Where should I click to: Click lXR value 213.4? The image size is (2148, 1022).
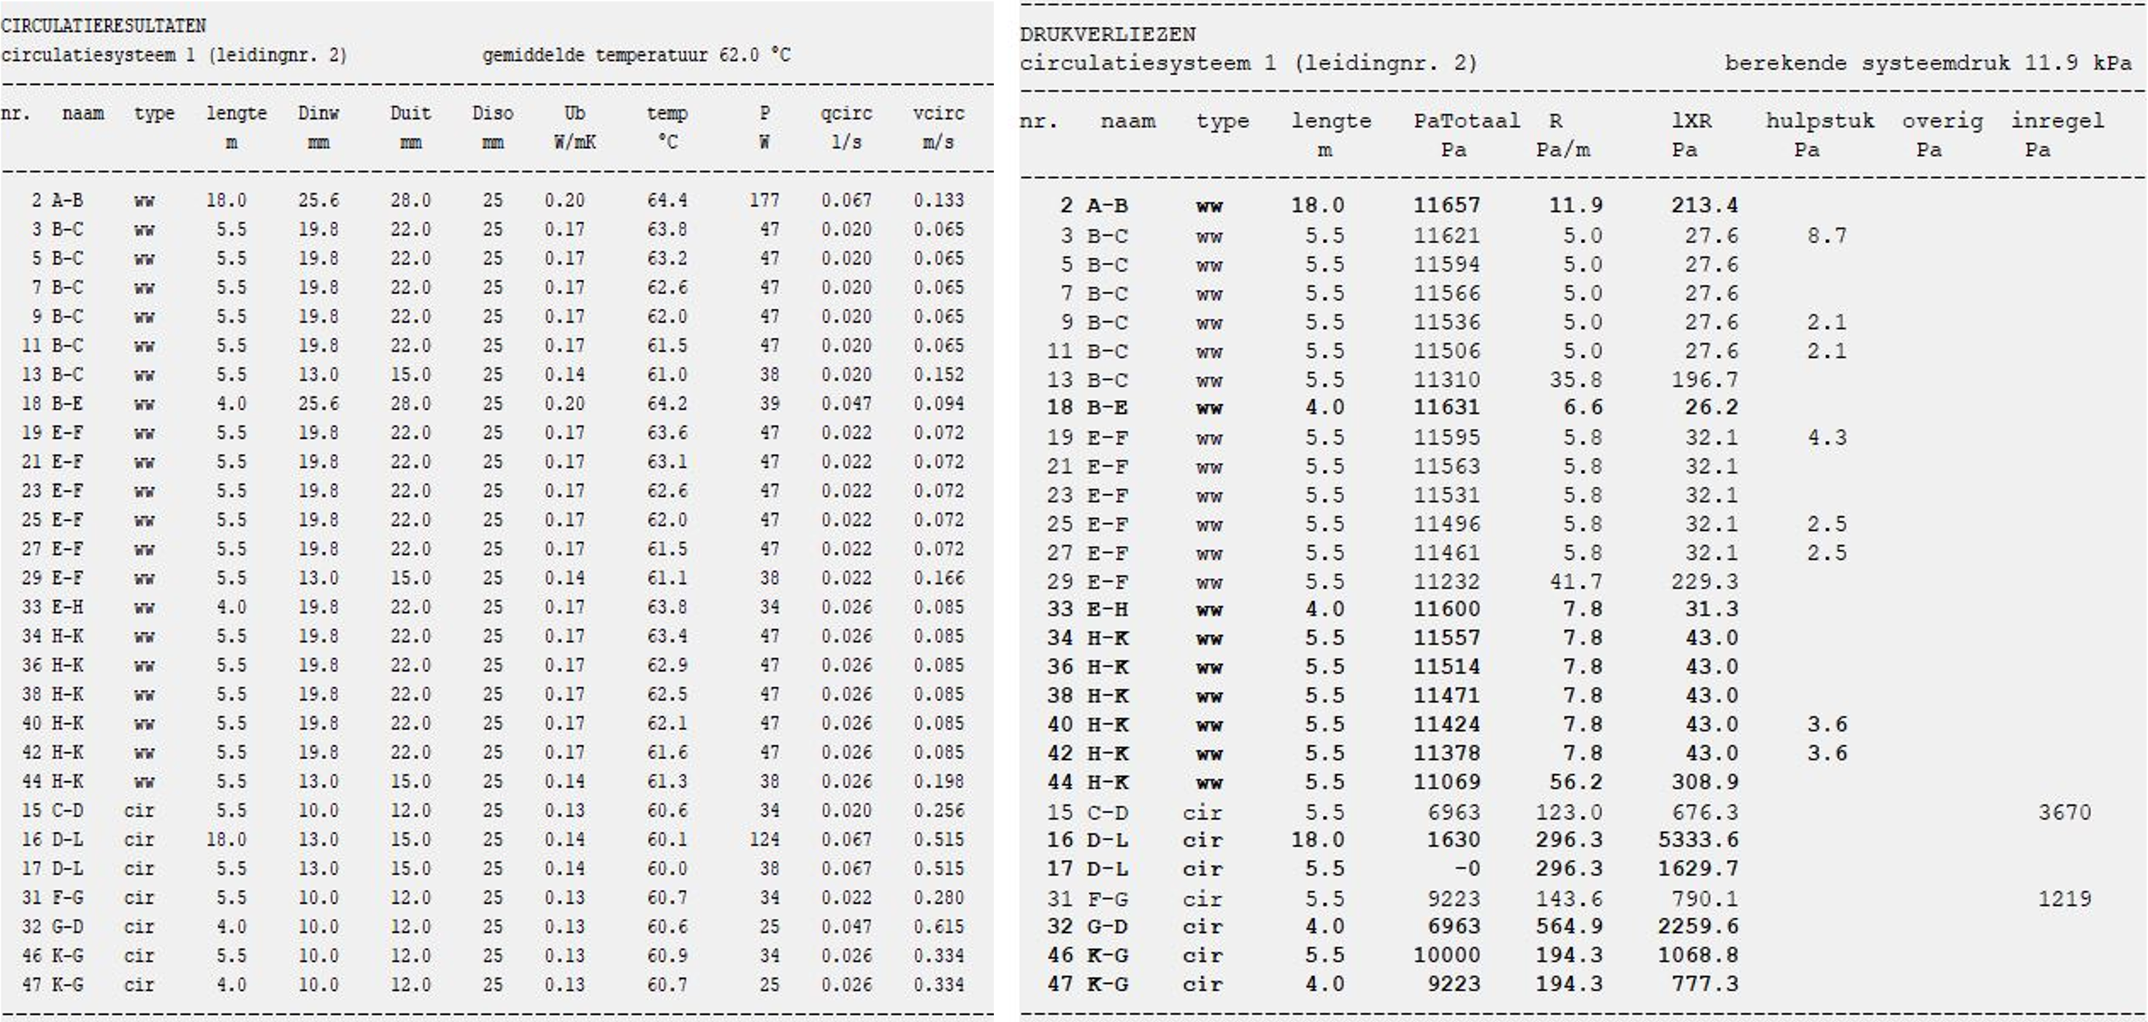click(1704, 205)
